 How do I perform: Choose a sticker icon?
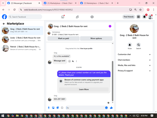[58, 108]
